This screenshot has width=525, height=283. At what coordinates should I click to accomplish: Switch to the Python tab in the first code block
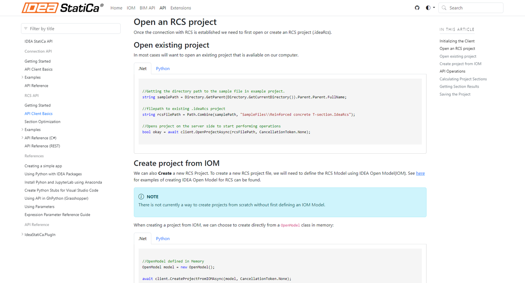pyautogui.click(x=162, y=68)
